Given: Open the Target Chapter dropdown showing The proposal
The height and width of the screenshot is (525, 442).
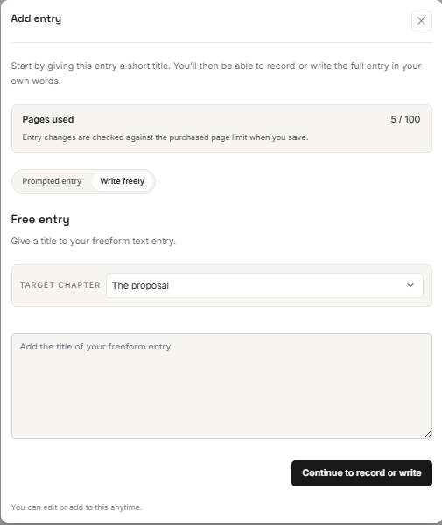Looking at the screenshot, I should click(x=264, y=285).
